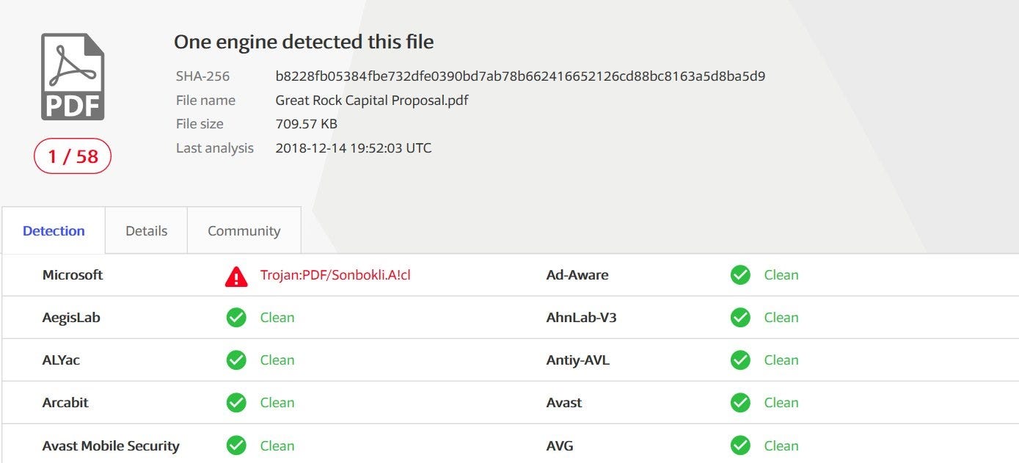Click the SHA-256 hash value

(520, 76)
